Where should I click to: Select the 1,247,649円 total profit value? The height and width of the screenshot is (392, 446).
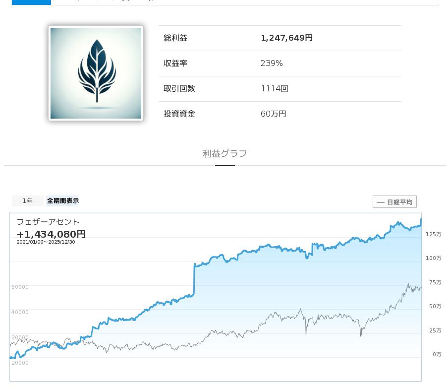click(x=286, y=38)
